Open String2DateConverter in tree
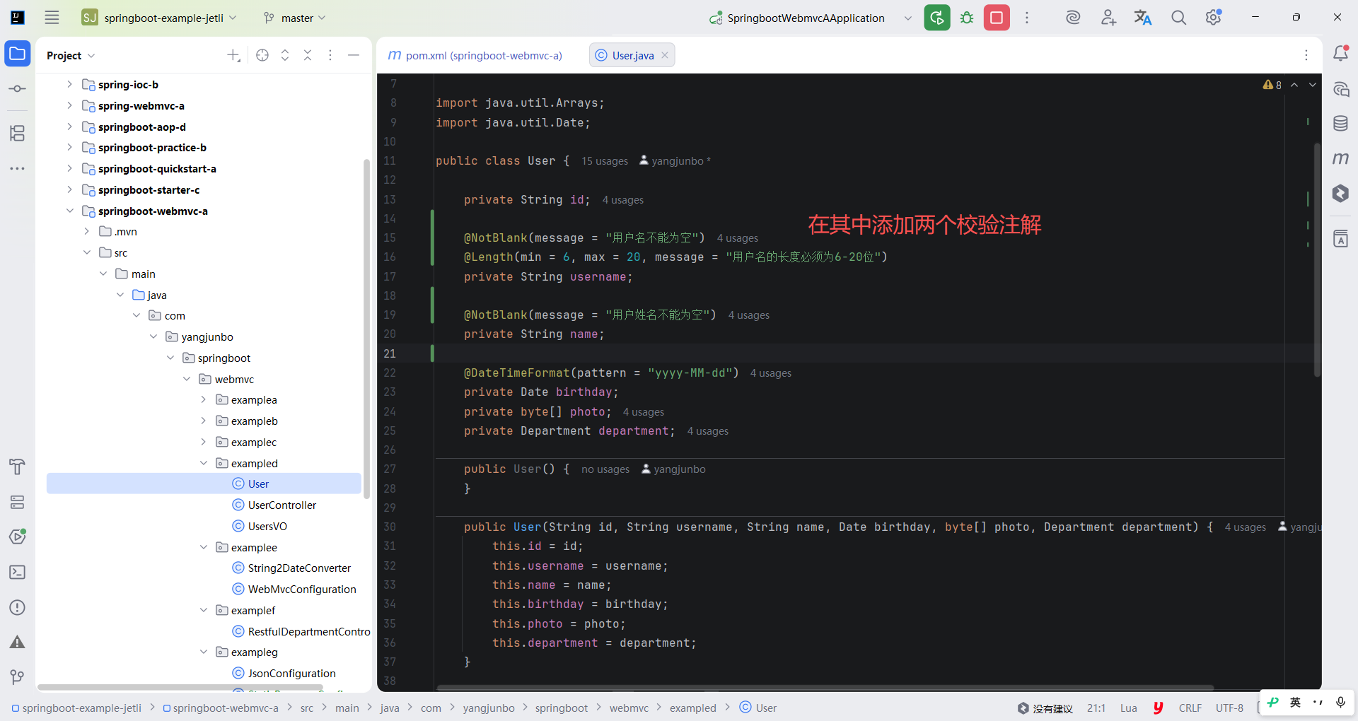The width and height of the screenshot is (1358, 721). (x=299, y=568)
